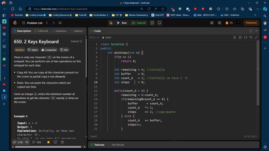Open the feedback question mark icon

pyautogui.click(x=62, y=142)
